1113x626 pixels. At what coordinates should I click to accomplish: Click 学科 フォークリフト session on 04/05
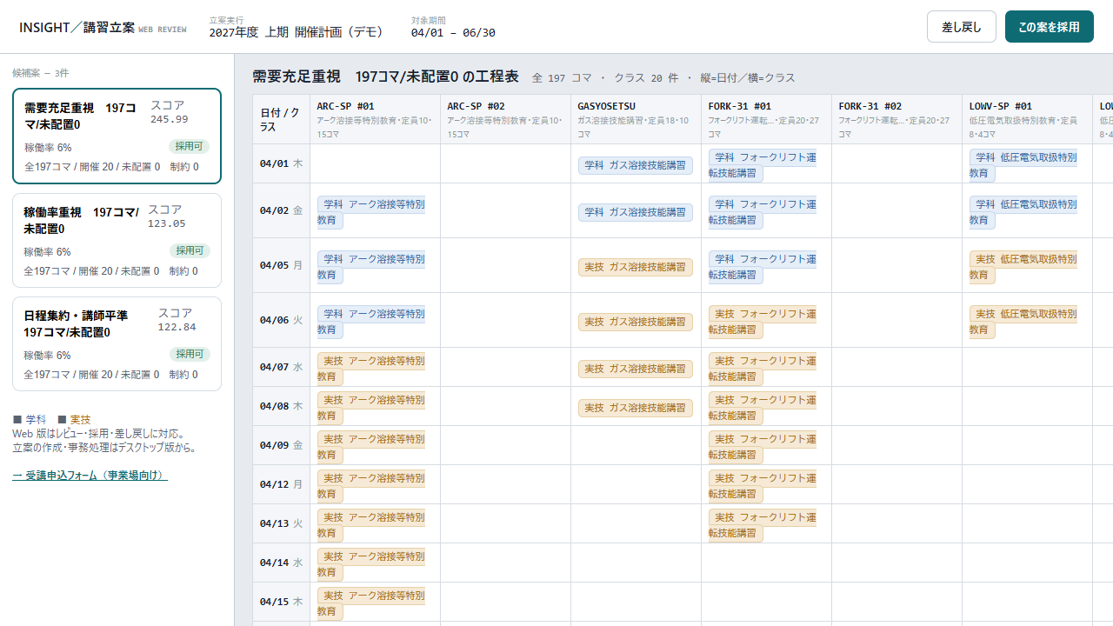(763, 267)
